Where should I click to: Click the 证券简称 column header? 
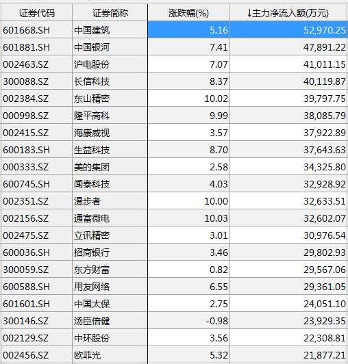(110, 13)
